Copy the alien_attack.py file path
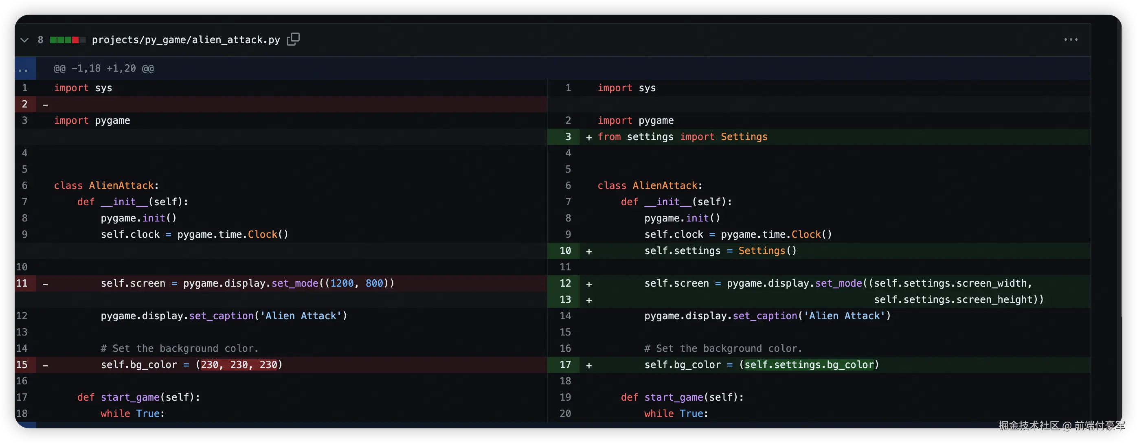1137x443 pixels. click(293, 39)
